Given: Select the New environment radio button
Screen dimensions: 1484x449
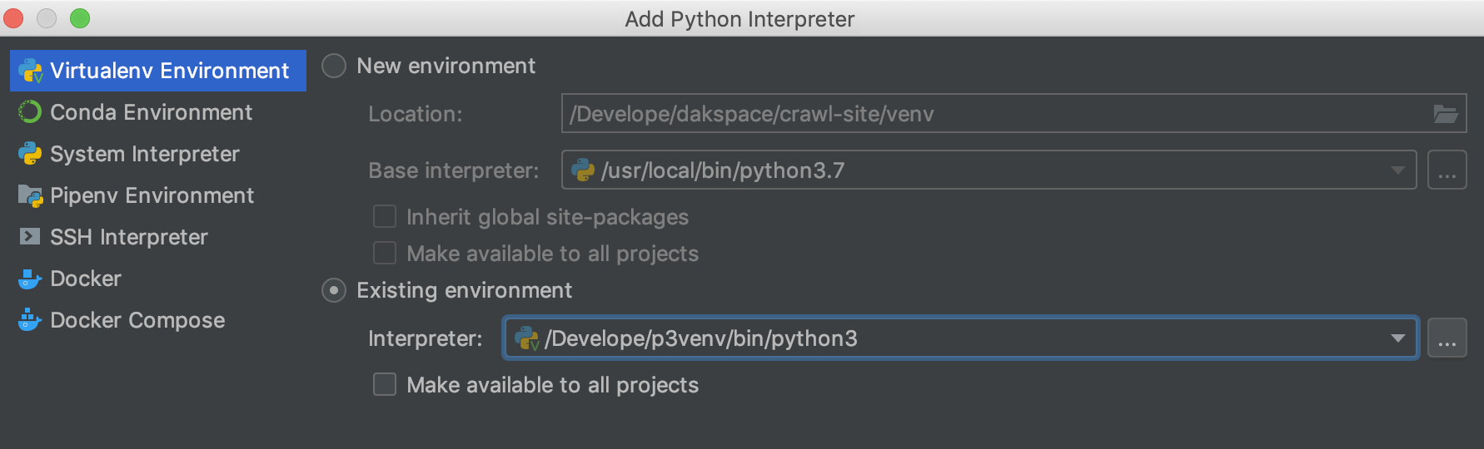Looking at the screenshot, I should point(334,66).
